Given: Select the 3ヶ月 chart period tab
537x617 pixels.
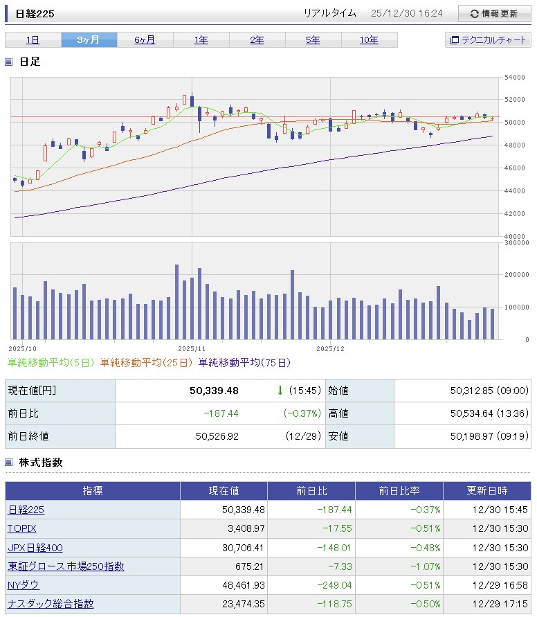Looking at the screenshot, I should pyautogui.click(x=89, y=40).
